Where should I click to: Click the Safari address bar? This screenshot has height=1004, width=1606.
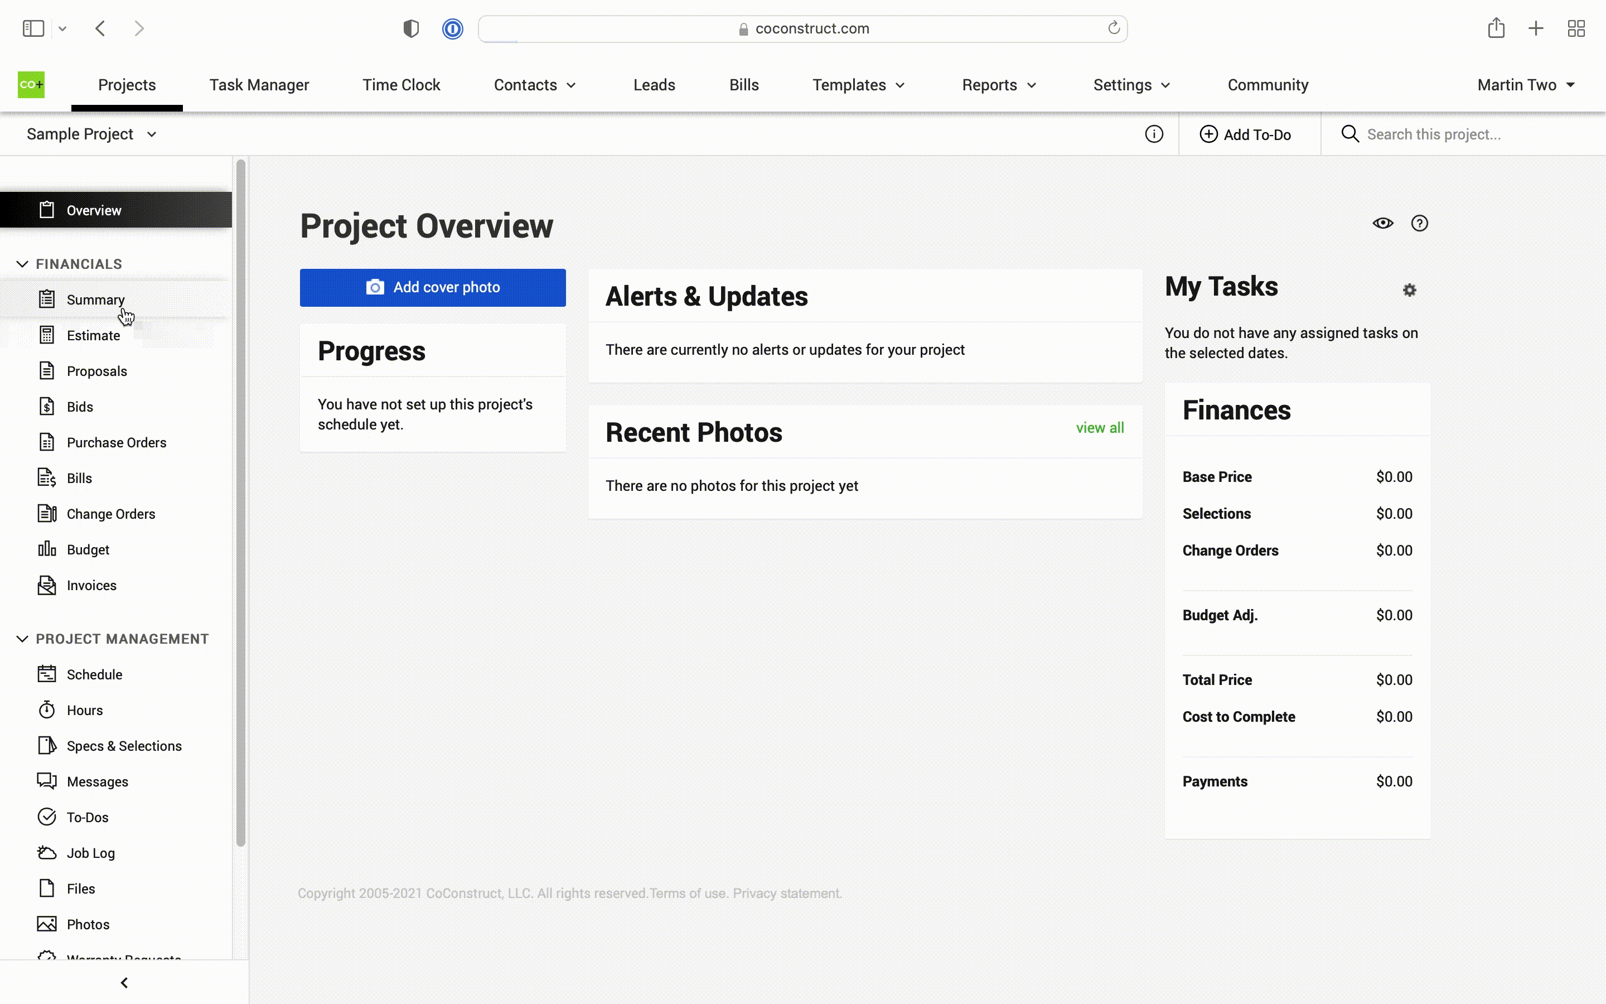click(x=802, y=28)
